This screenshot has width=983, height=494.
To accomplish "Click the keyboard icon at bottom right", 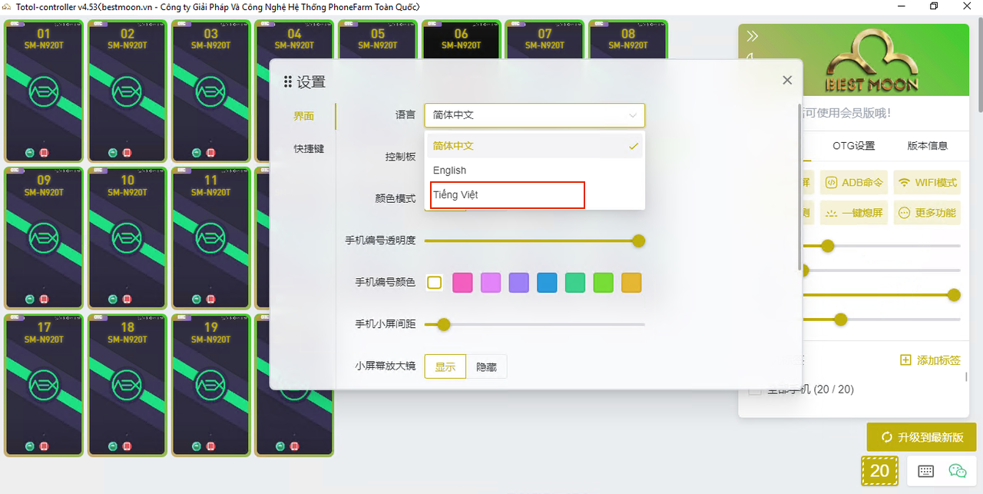I will pyautogui.click(x=925, y=471).
